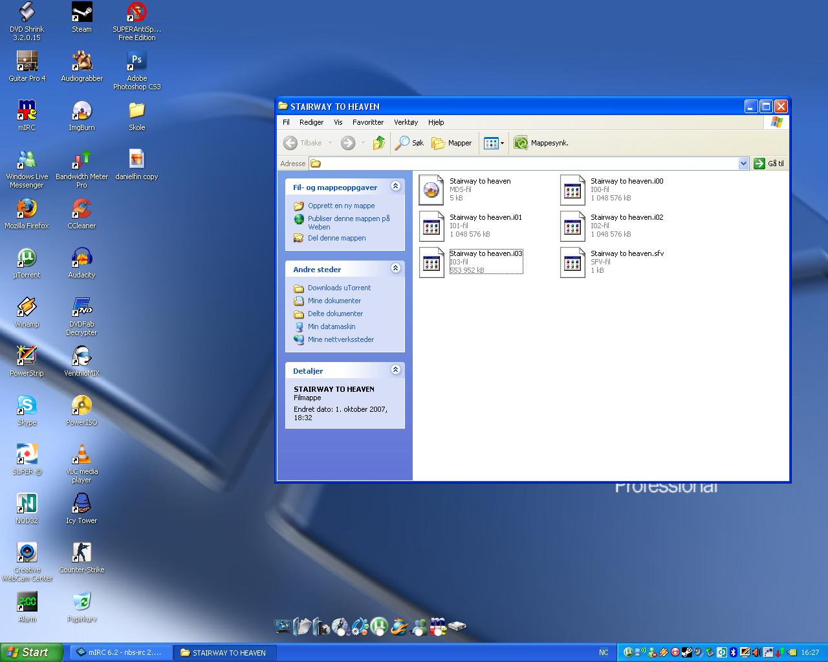The width and height of the screenshot is (828, 662).
Task: Open the Søk search tool
Action: click(x=410, y=143)
